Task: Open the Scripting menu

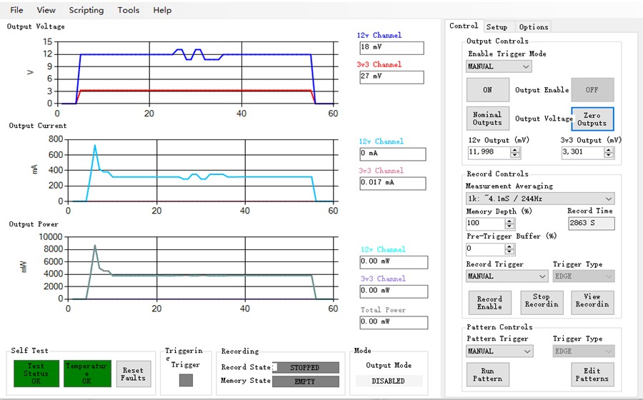Action: [x=86, y=10]
